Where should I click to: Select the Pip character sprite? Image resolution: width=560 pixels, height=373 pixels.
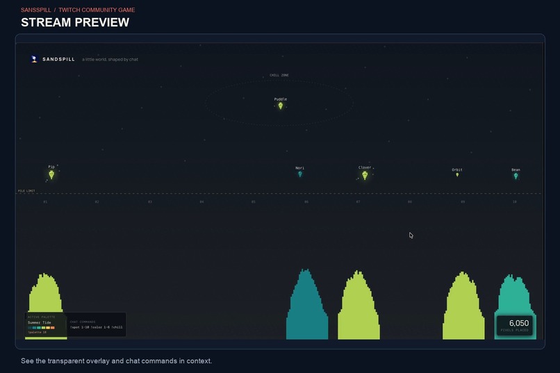point(51,174)
